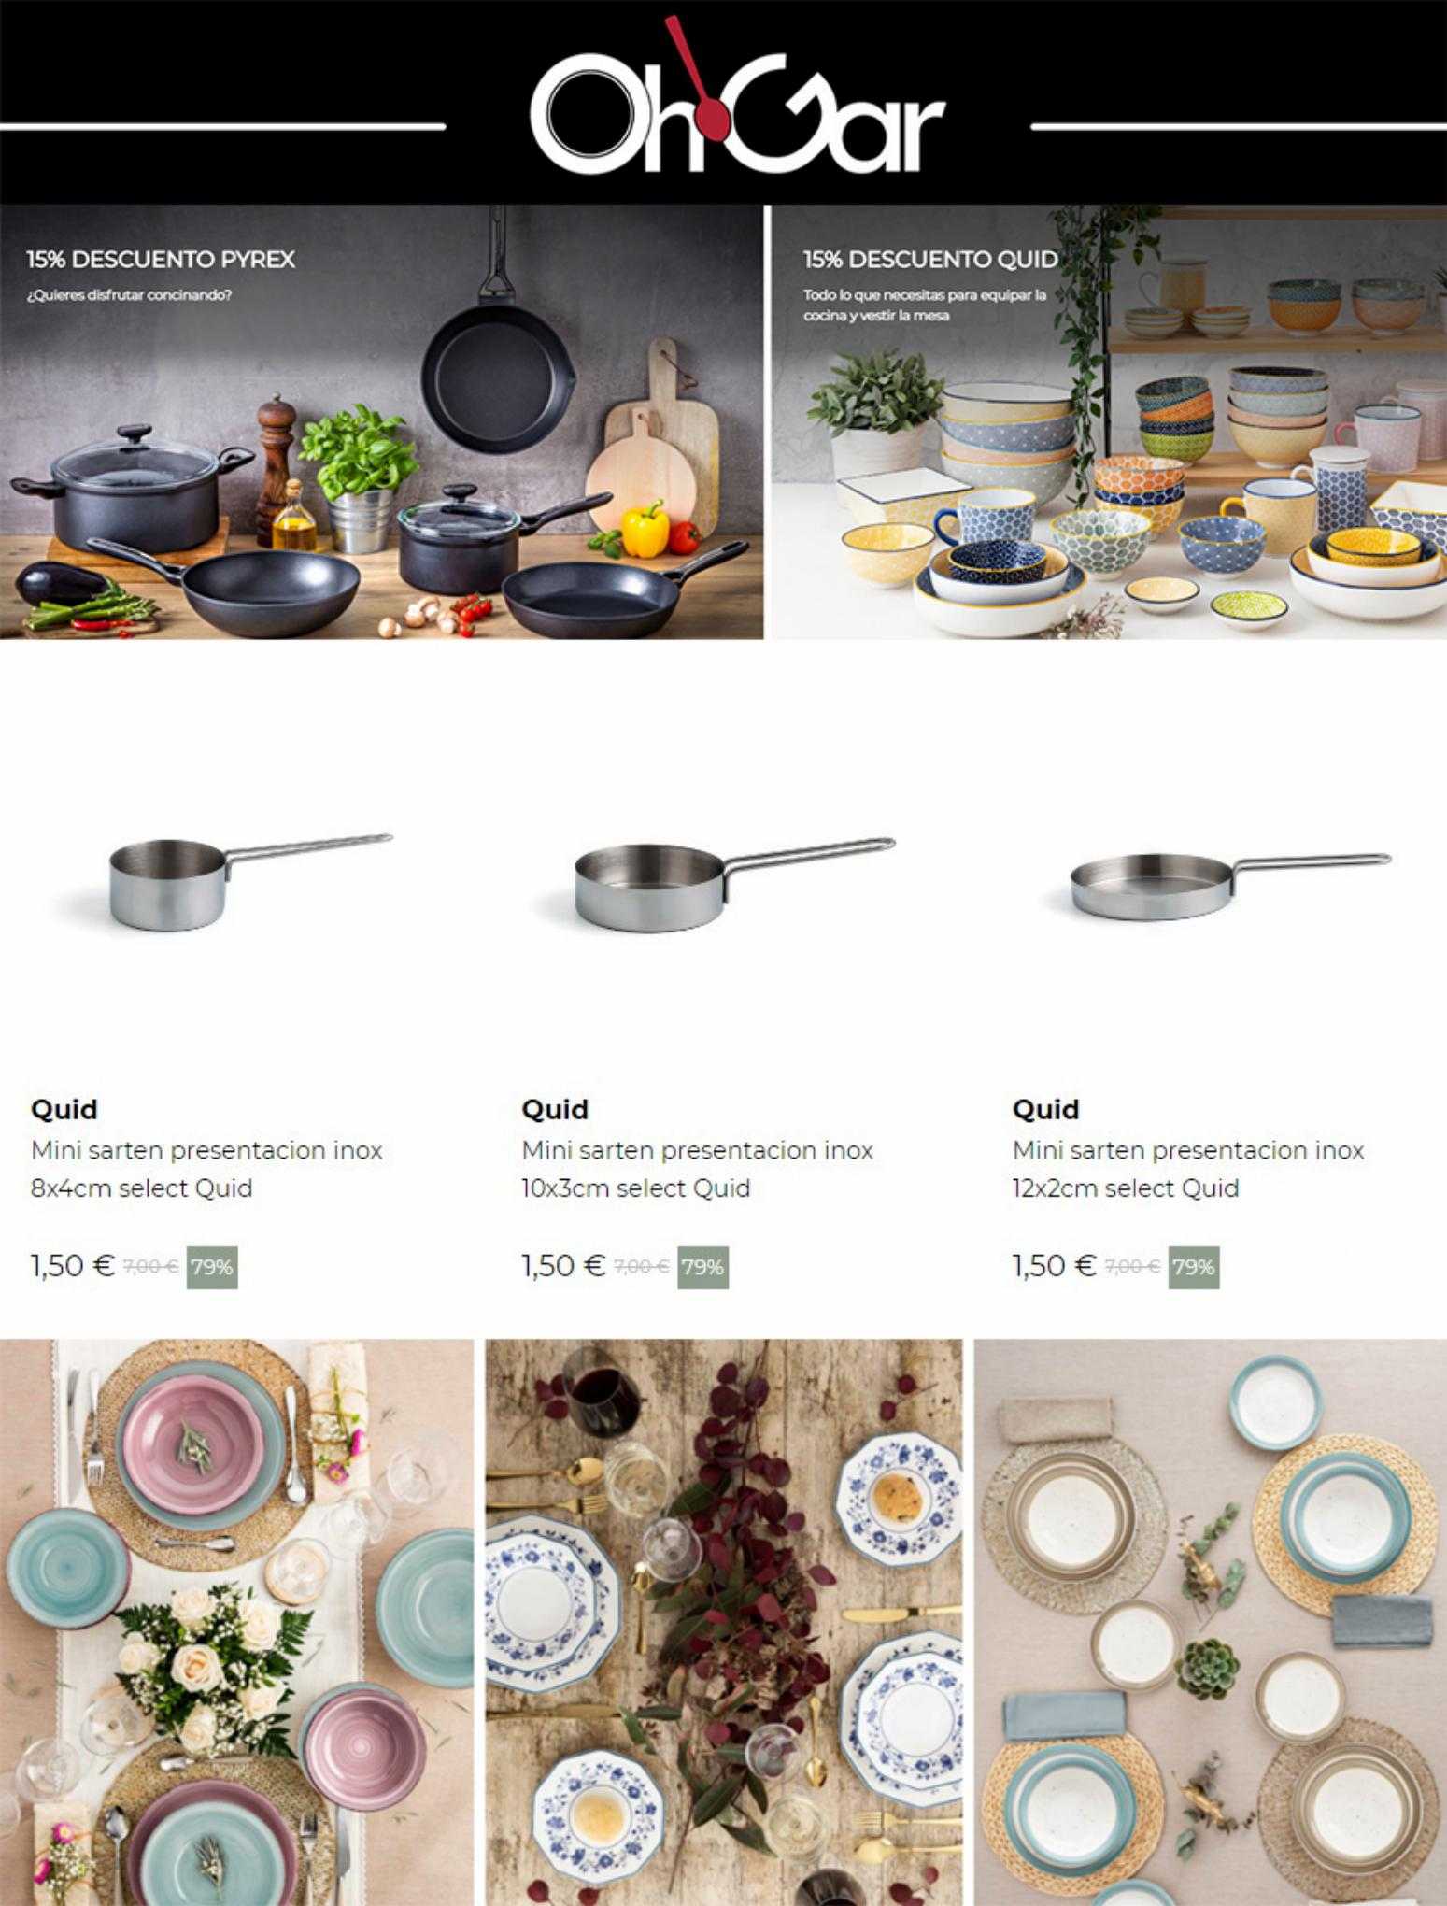Open the Mini sarten 10x3cm select Quid title
Screen dimensions: 1447x1906
(x=697, y=1169)
